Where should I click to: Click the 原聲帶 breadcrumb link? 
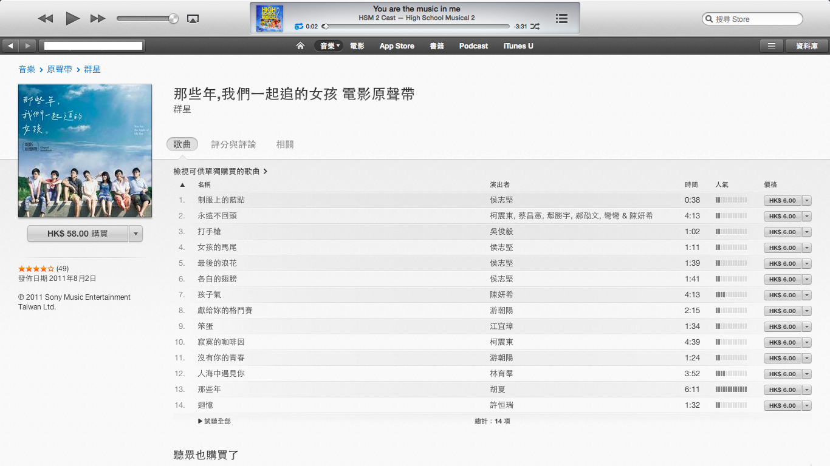point(60,69)
